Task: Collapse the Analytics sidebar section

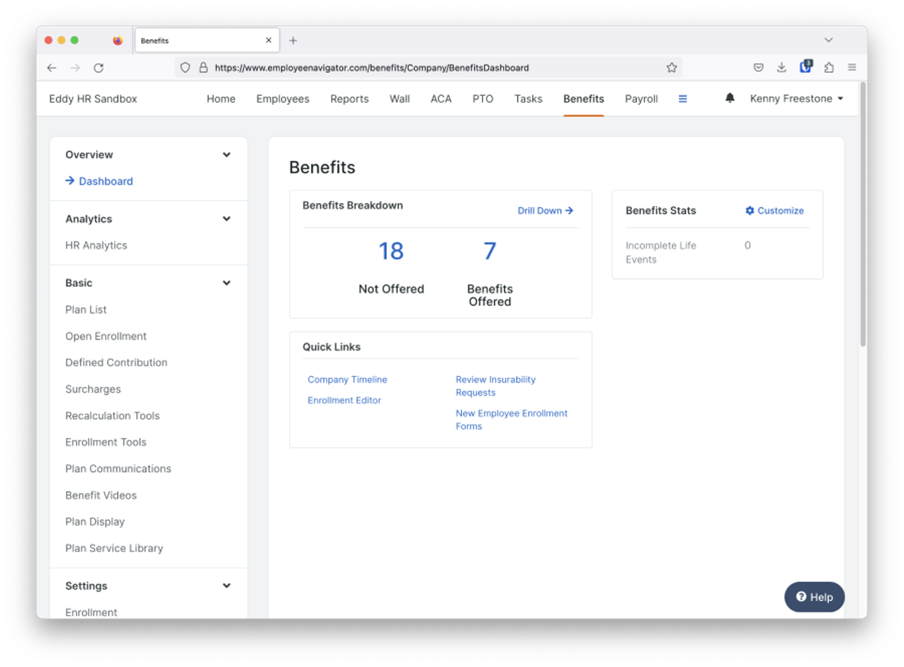Action: tap(226, 219)
